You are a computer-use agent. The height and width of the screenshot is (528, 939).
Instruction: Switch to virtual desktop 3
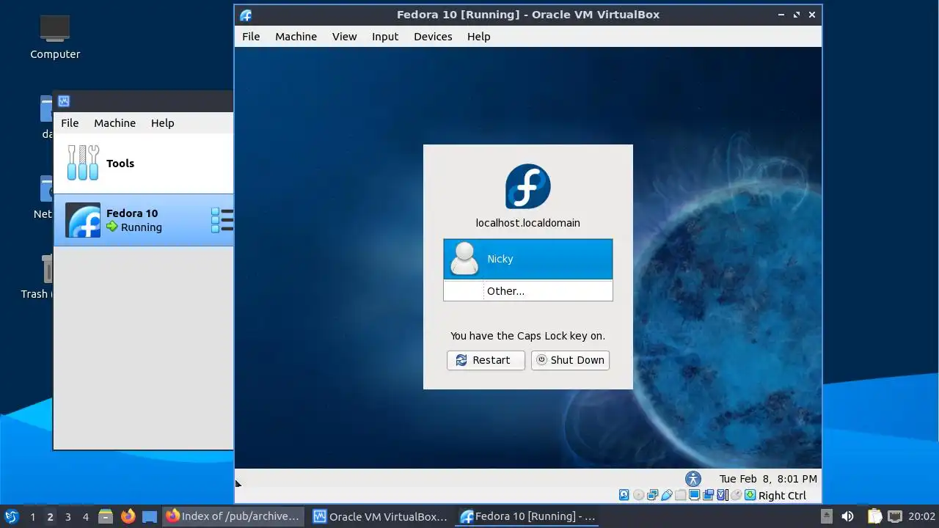point(67,517)
